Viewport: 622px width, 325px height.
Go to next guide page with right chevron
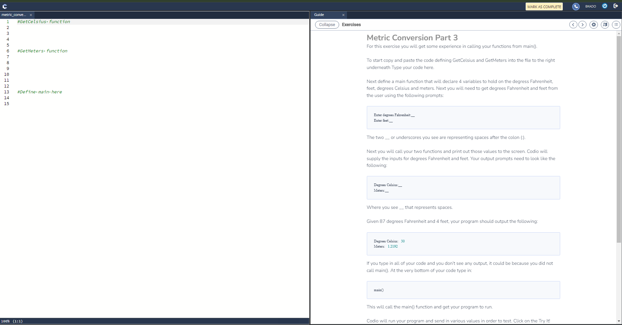[582, 24]
